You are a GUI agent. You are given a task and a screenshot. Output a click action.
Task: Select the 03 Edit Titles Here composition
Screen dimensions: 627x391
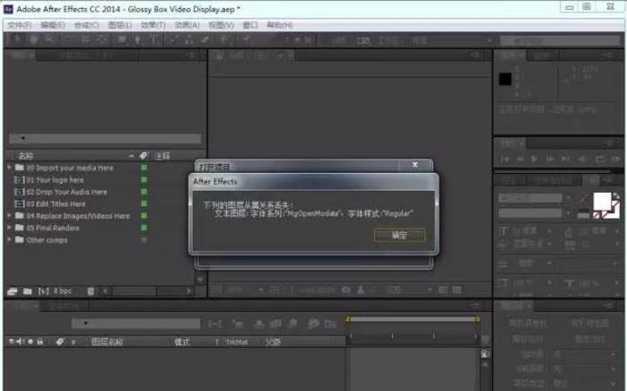[56, 204]
